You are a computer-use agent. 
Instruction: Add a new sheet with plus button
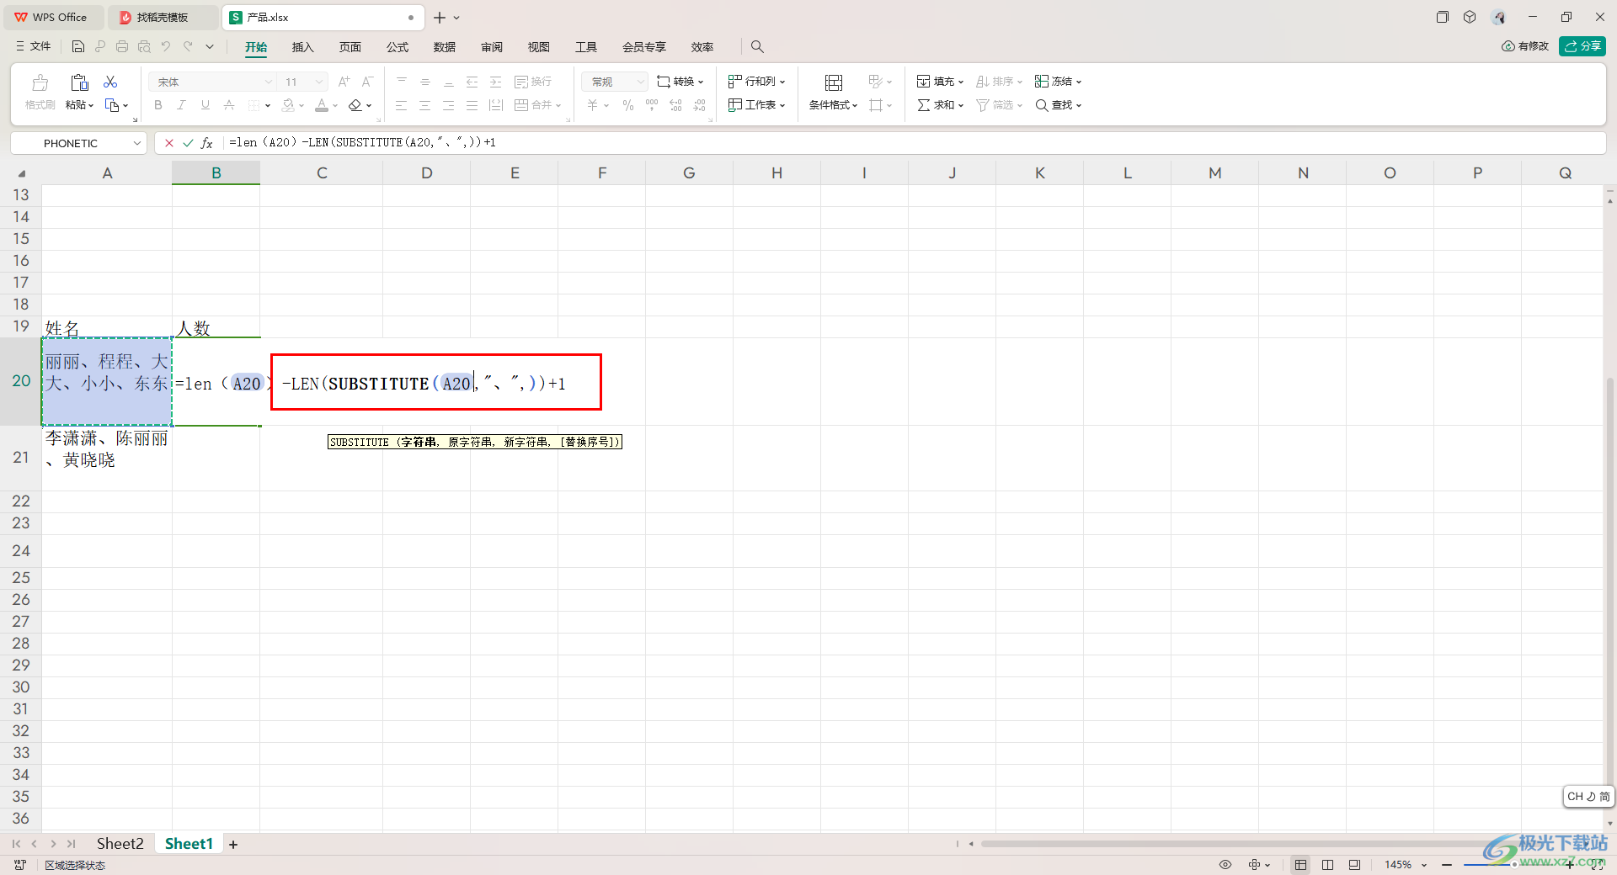coord(233,844)
